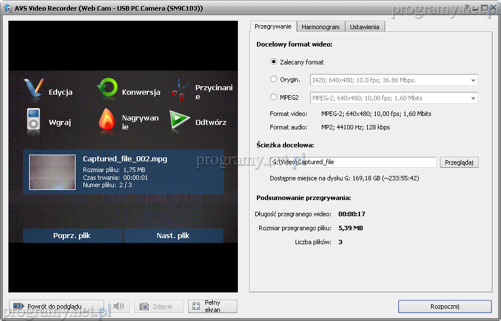
Task: Open the Ustawienia tab
Action: [x=364, y=27]
